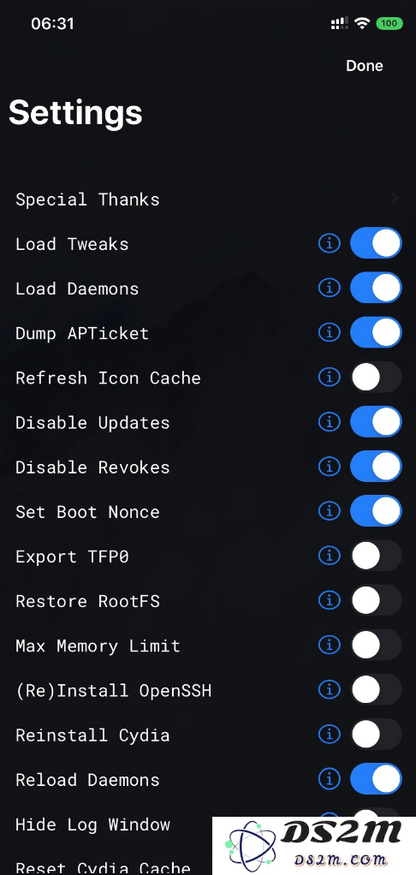Select the Special Thanks row
The image size is (416, 875).
[x=208, y=199]
